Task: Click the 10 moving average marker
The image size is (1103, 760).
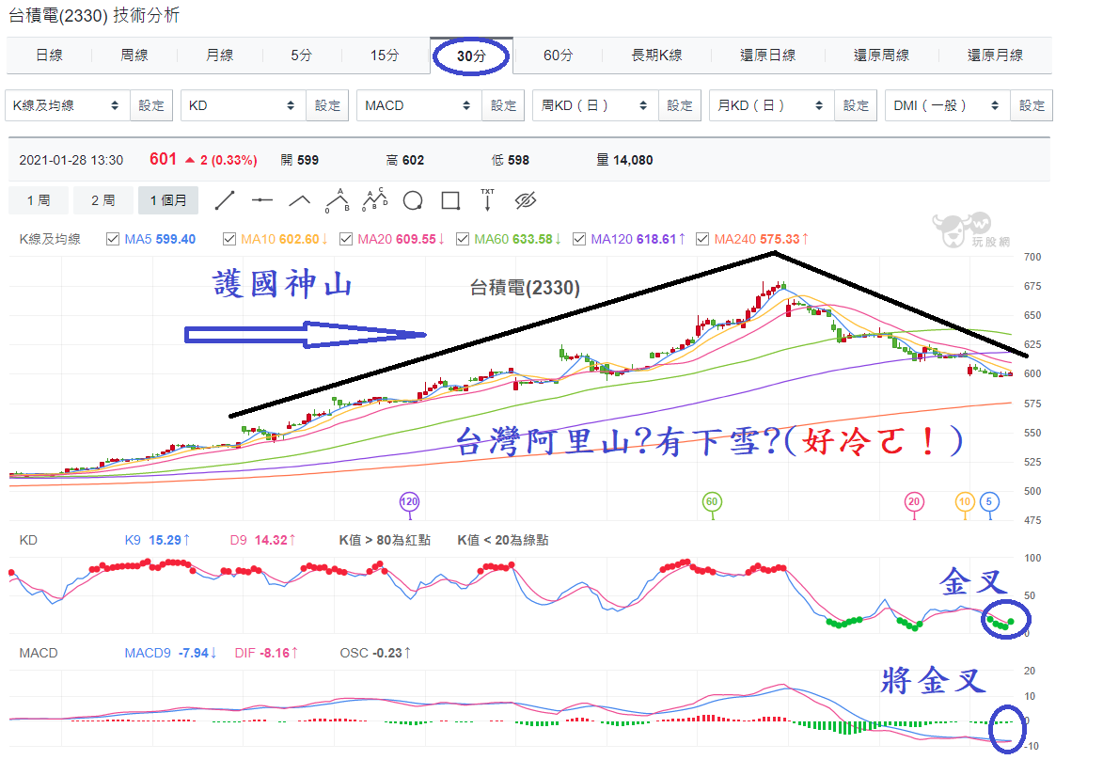Action: (965, 501)
